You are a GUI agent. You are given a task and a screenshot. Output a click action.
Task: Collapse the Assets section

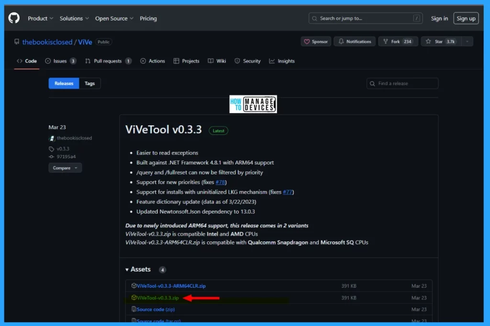point(138,269)
